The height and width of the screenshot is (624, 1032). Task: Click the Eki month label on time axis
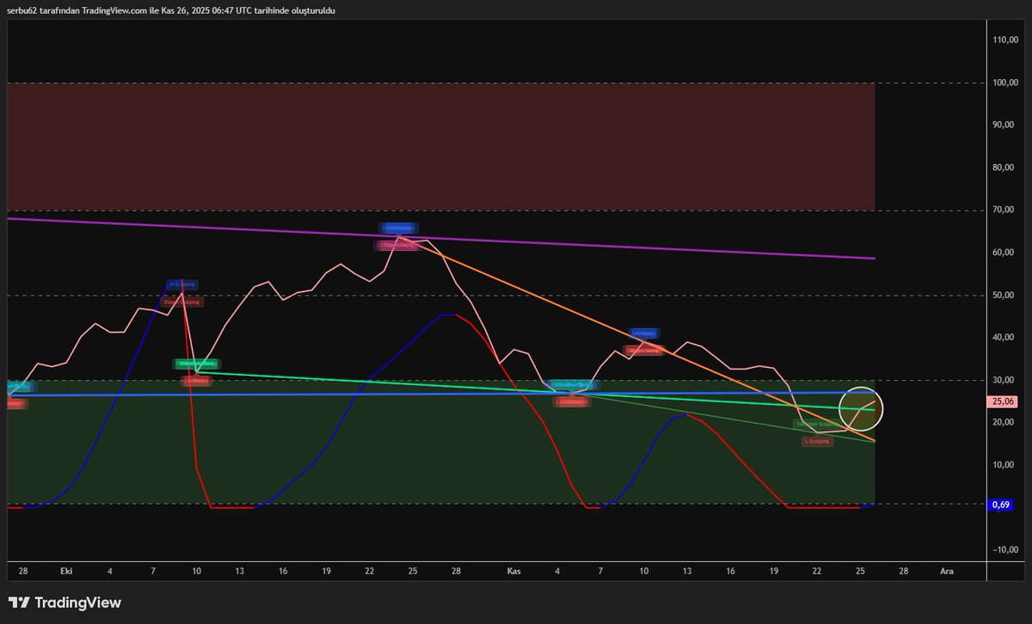(x=66, y=571)
